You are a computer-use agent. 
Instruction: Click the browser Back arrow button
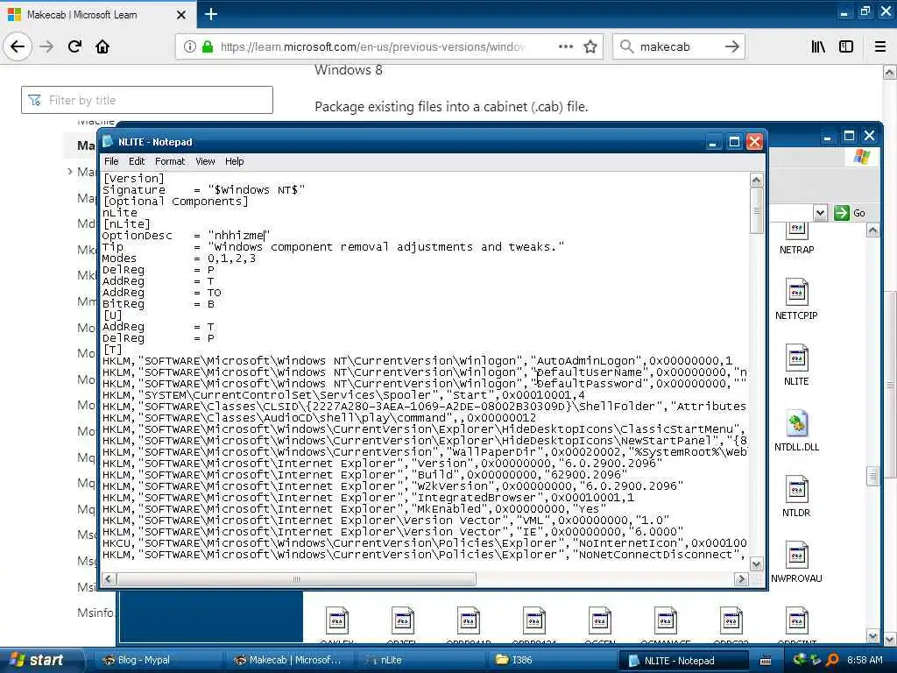coord(18,46)
